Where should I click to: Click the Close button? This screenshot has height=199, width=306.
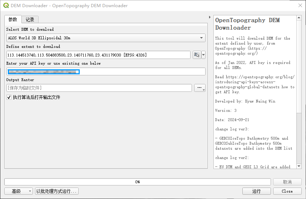287,191
